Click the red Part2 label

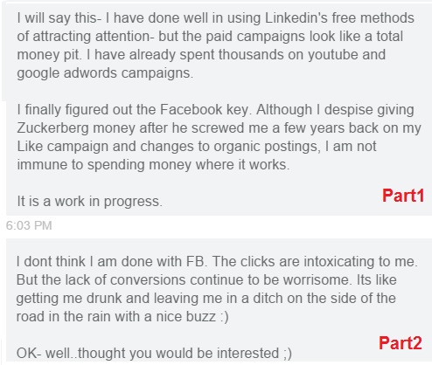coord(401,343)
